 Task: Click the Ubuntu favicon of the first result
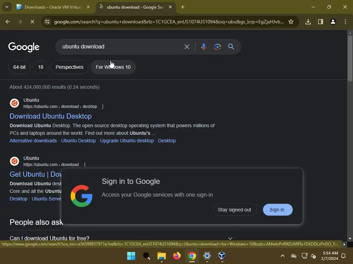(14, 103)
